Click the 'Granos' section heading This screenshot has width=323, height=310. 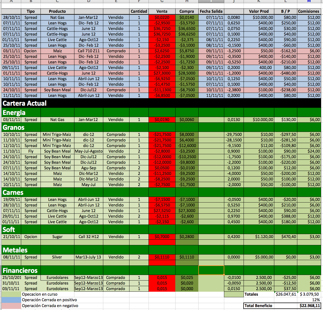point(14,127)
